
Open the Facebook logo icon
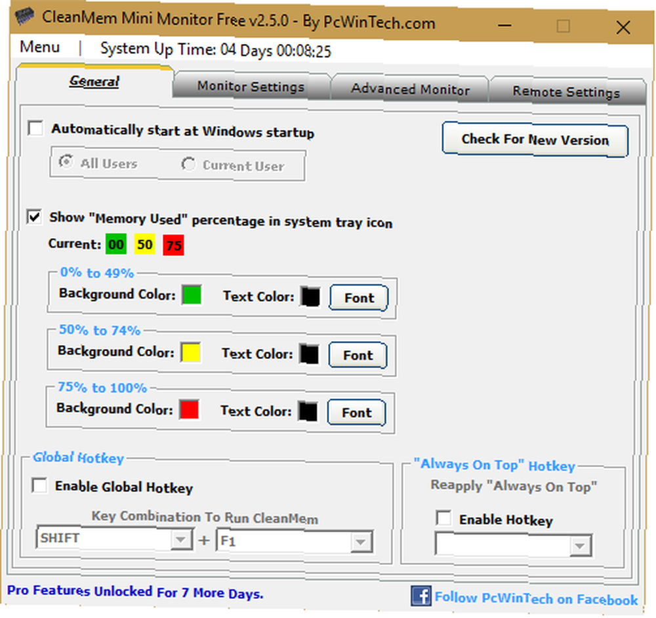point(421,596)
